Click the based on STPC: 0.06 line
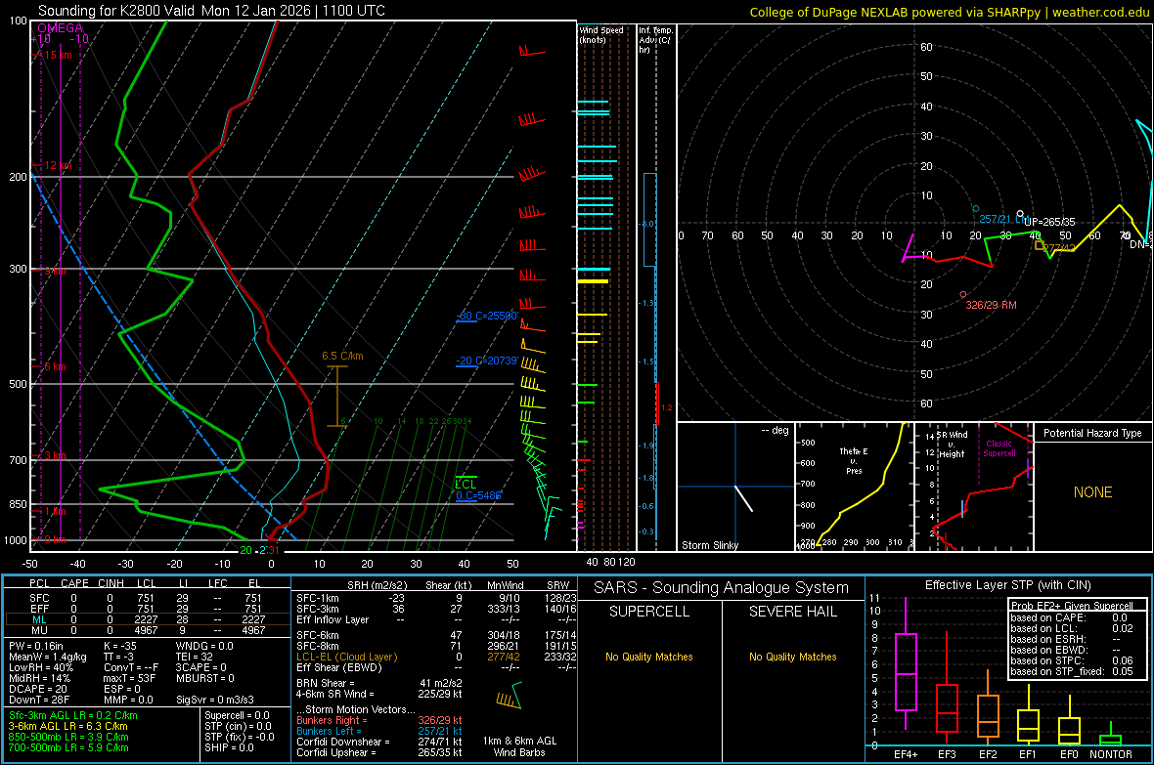Screen dimensions: 1154x765 point(1072,660)
